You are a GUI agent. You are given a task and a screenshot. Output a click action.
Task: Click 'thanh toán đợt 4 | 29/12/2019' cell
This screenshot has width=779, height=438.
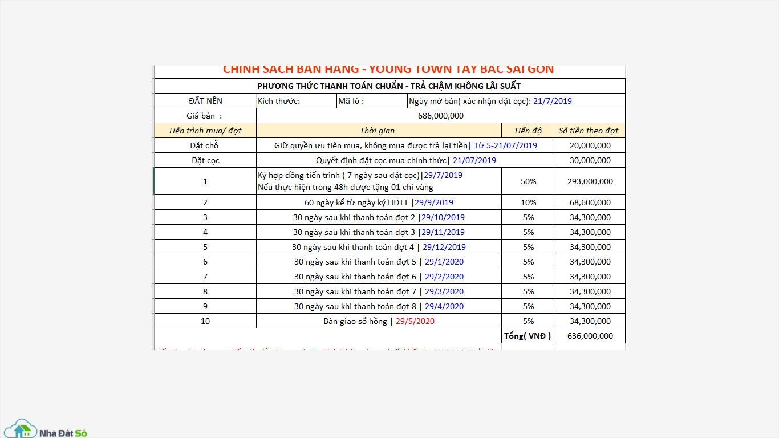(379, 247)
